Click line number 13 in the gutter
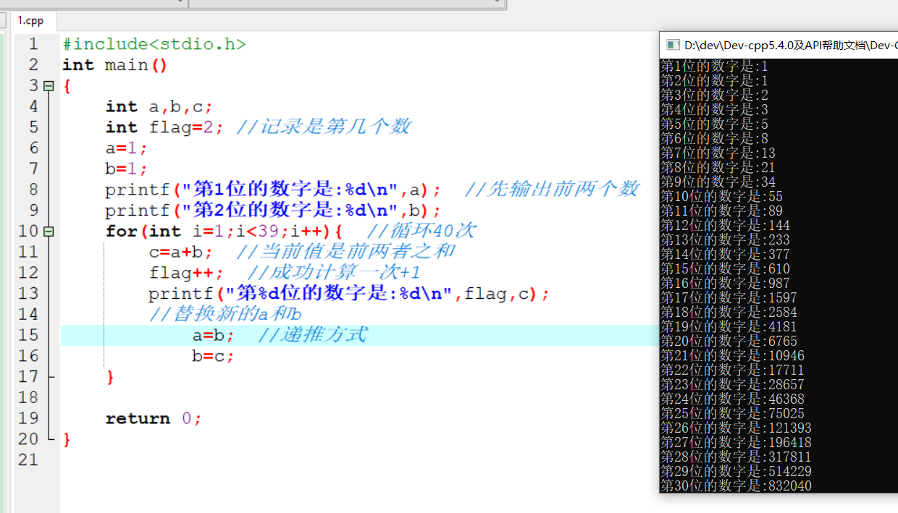The height and width of the screenshot is (513, 898). pyautogui.click(x=28, y=294)
